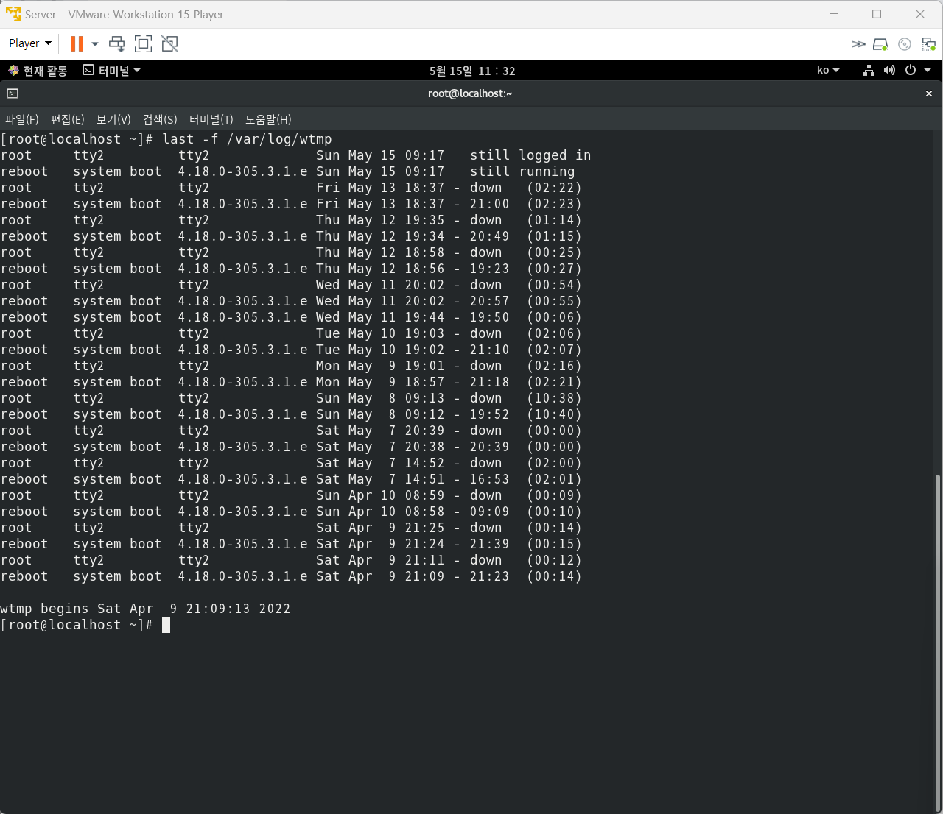Pause the virtual machine
This screenshot has height=814, width=943.
77,43
